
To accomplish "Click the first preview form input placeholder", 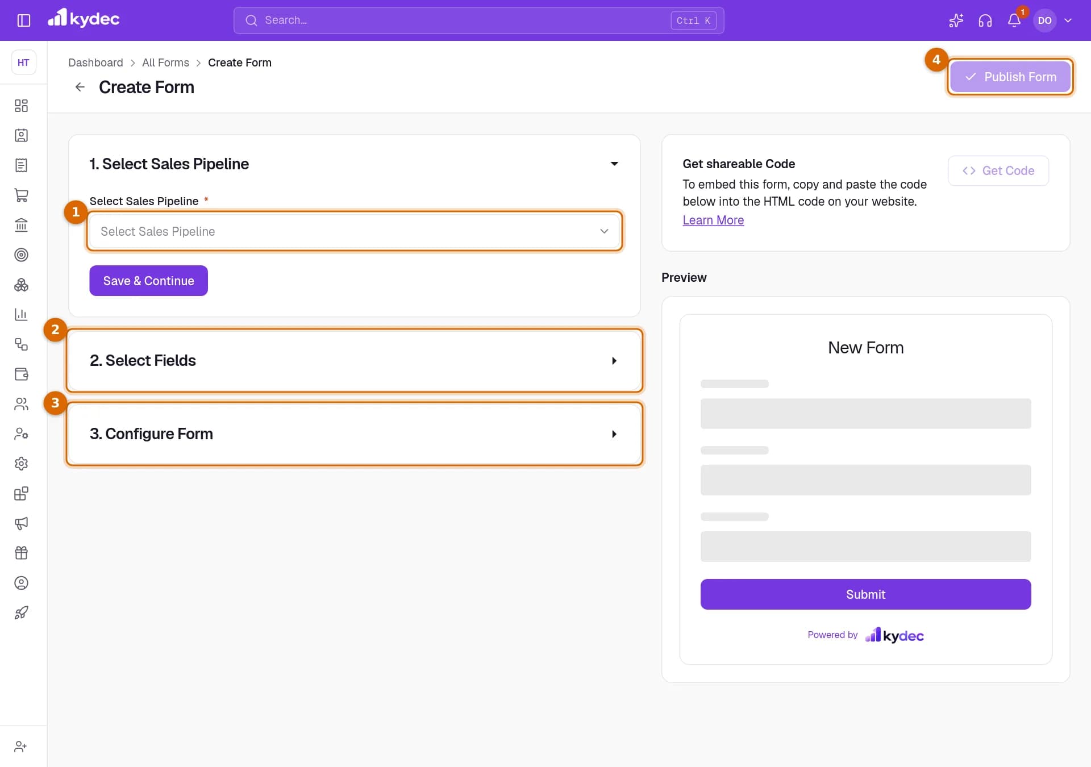I will pyautogui.click(x=865, y=414).
